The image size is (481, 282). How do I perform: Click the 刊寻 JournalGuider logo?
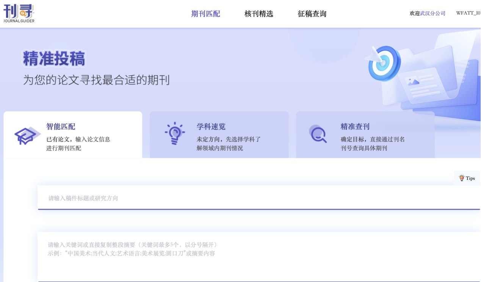pyautogui.click(x=19, y=13)
